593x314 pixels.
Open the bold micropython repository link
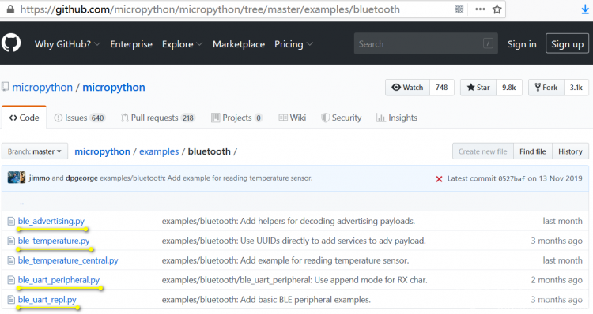click(x=114, y=88)
